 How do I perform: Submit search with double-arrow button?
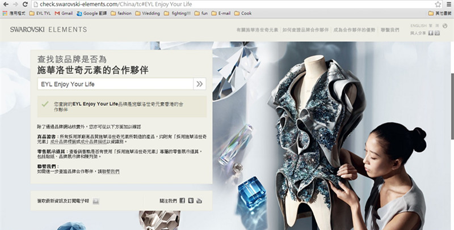(200, 84)
